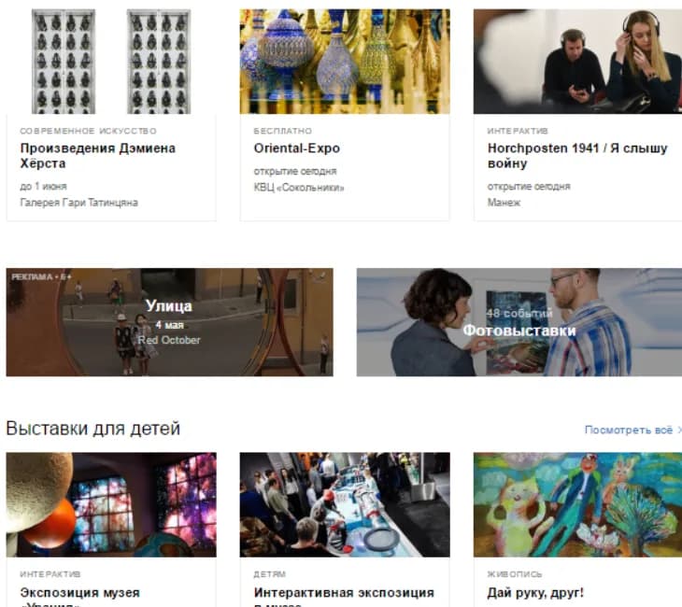This screenshot has height=607, width=682.
Task: Select the 'Бесплатно' tag above Oriental-Expo
Action: (283, 131)
